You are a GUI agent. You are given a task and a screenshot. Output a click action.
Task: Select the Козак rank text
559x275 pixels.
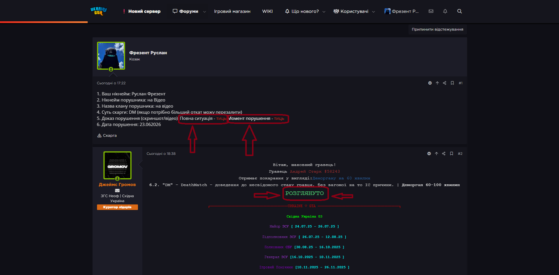pos(135,59)
